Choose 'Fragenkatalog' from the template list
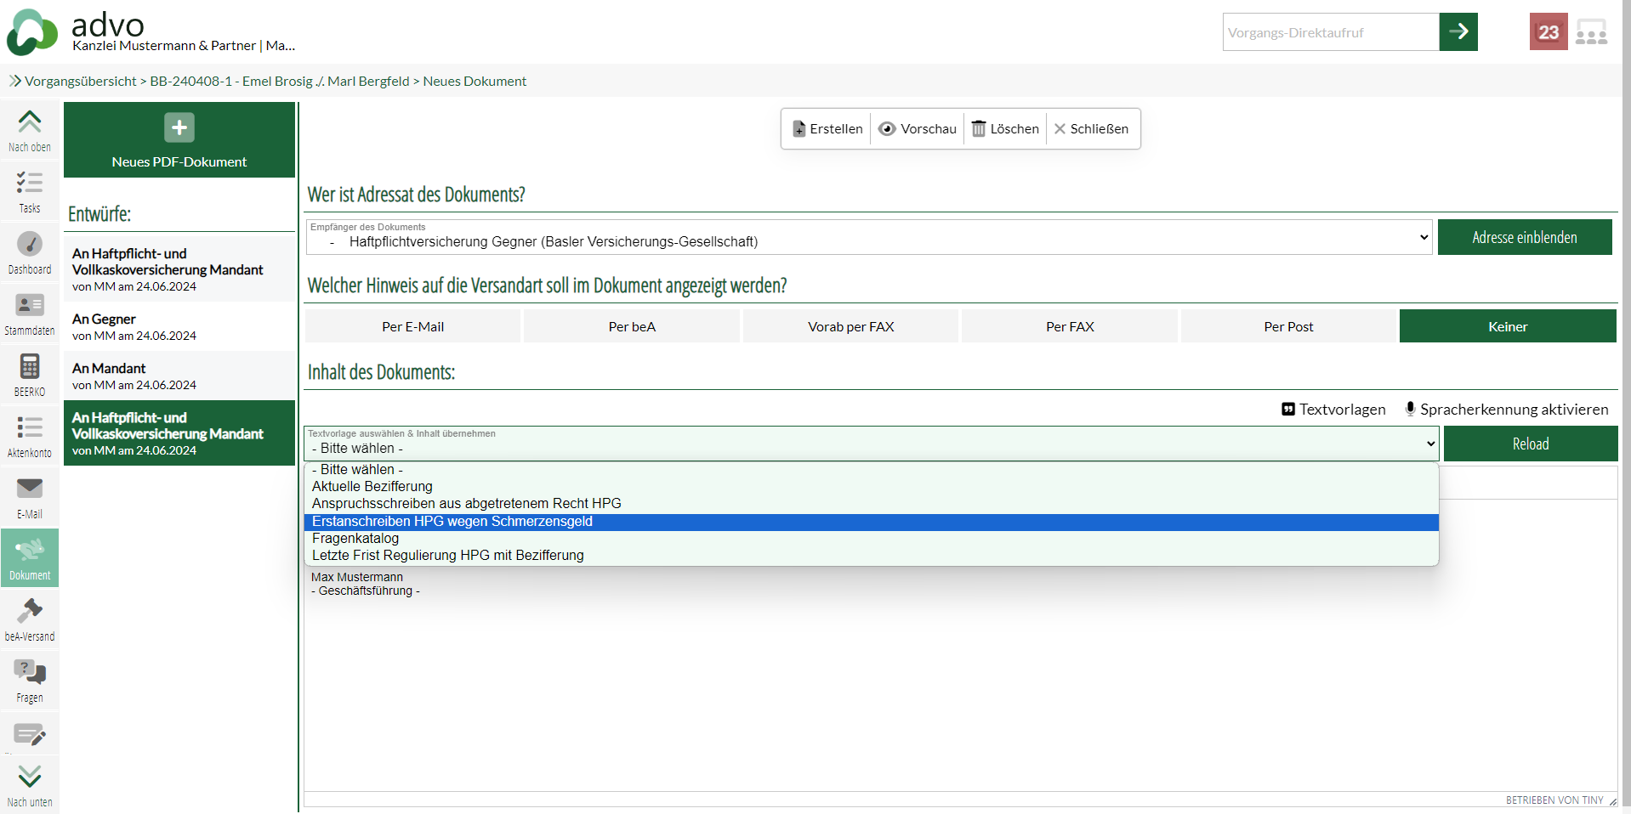This screenshot has width=1631, height=814. [355, 539]
